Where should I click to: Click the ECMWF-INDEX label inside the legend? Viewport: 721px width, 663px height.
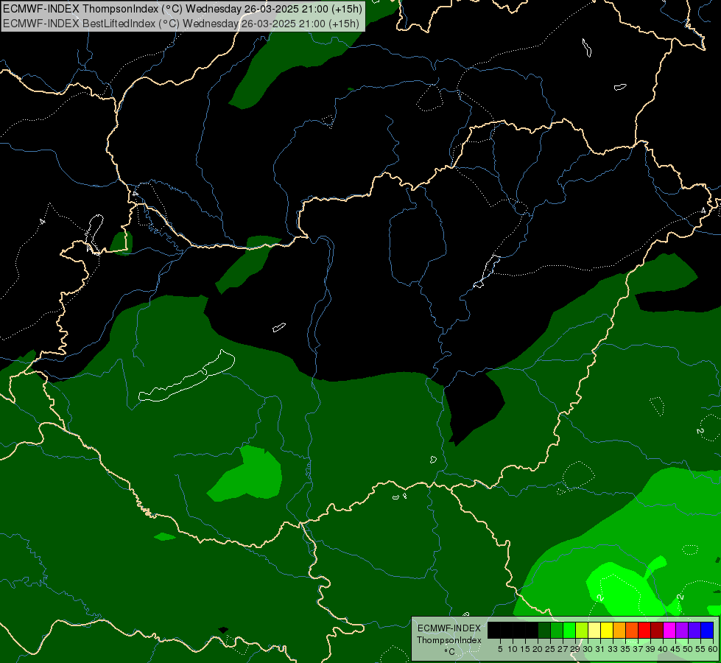449,628
